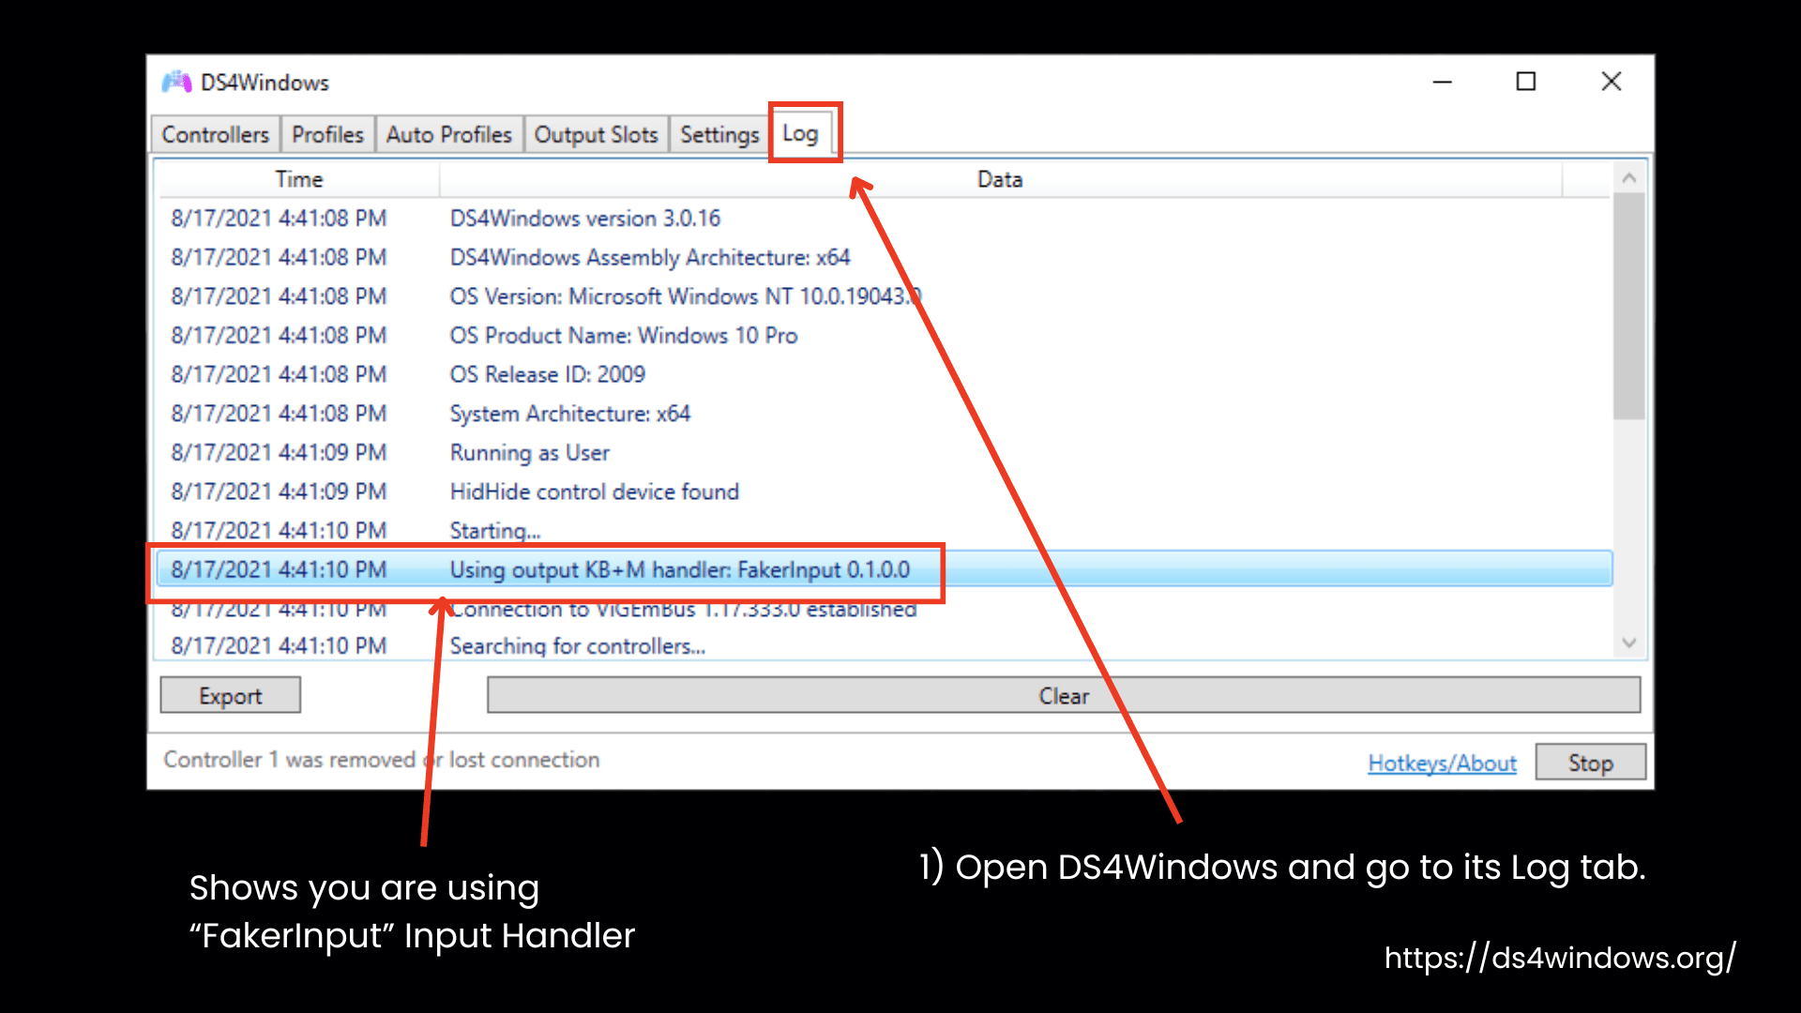
Task: Minimize the DS4Windows window
Action: [1443, 83]
